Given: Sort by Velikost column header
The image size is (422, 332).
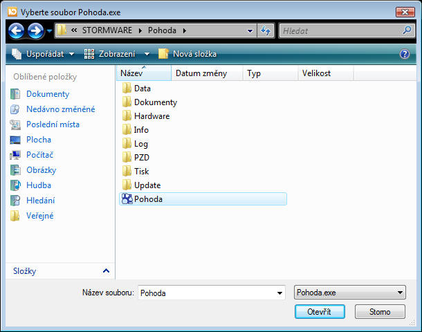Looking at the screenshot, I should [326, 73].
